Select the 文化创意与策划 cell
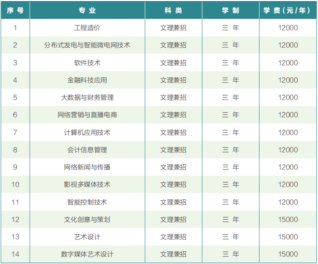 point(87,220)
